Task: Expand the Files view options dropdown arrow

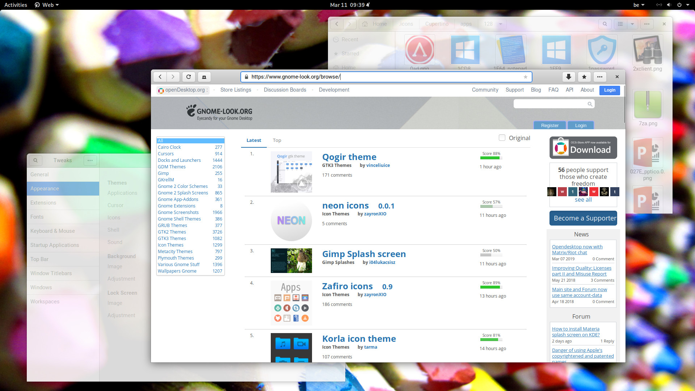Action: [632, 24]
